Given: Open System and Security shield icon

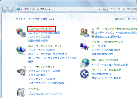Looking at the screenshot, I should [x=21, y=33].
